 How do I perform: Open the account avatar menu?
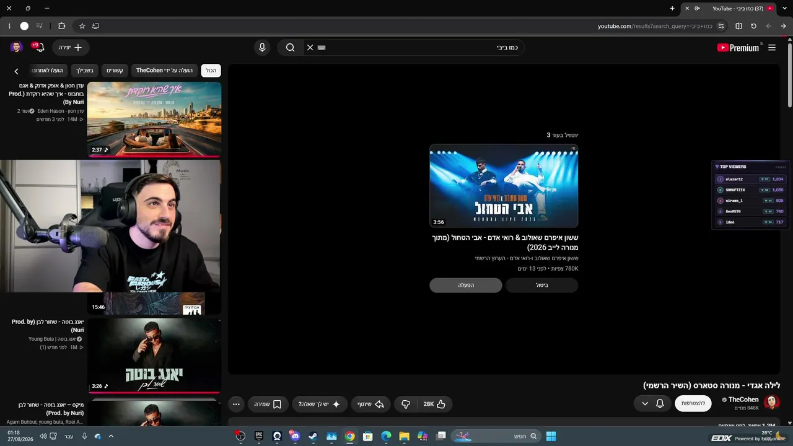pos(17,48)
